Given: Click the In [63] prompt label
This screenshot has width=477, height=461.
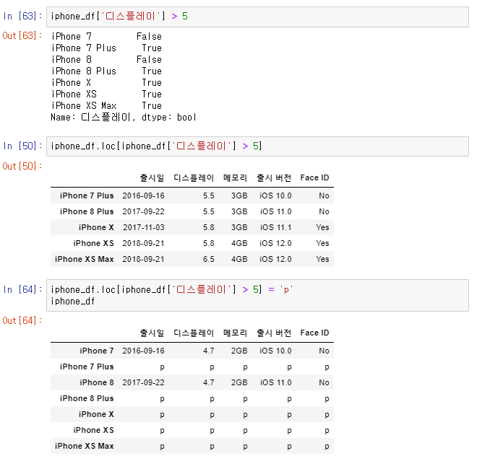Looking at the screenshot, I should pyautogui.click(x=22, y=16).
